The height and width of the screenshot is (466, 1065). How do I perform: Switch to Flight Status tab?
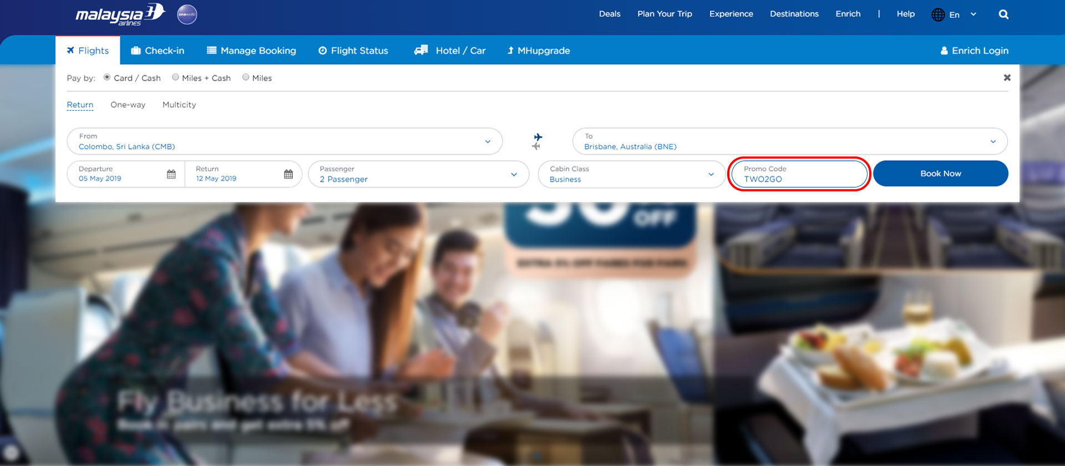click(353, 50)
